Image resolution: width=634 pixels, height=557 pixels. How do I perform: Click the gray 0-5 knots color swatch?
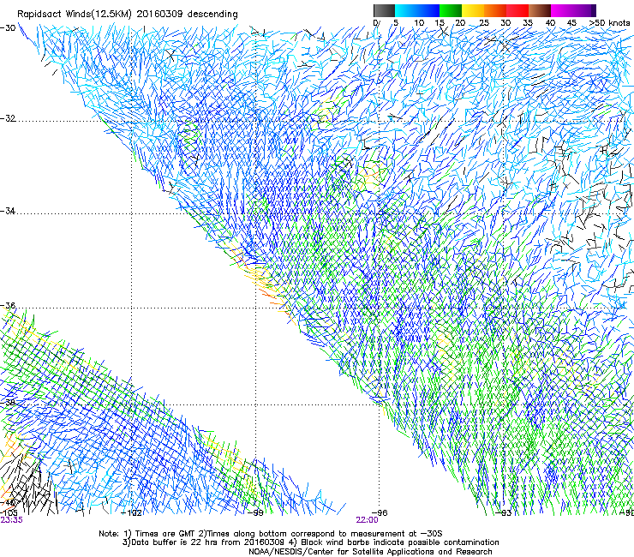384,10
